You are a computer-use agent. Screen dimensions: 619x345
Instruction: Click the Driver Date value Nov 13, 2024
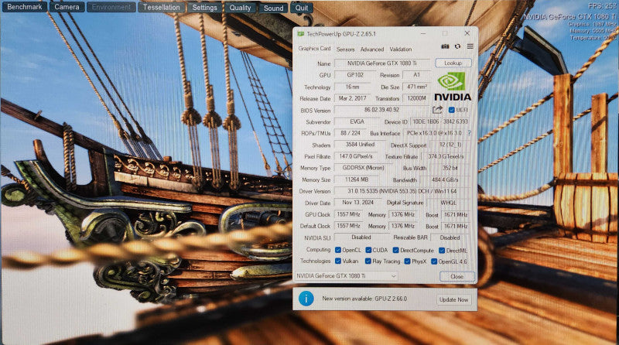click(x=357, y=203)
